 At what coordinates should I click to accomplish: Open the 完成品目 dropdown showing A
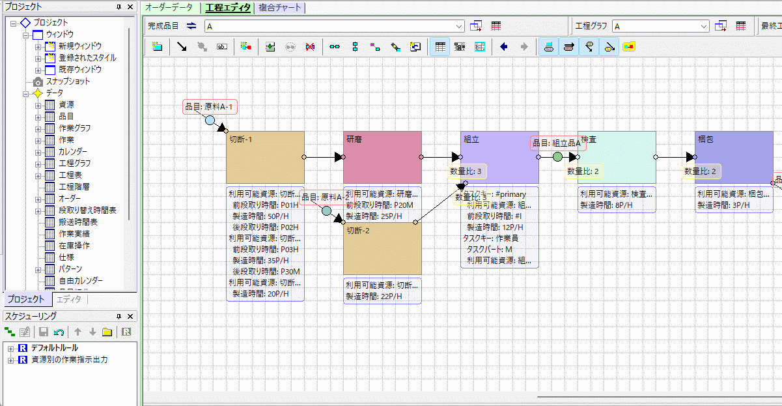[x=460, y=26]
